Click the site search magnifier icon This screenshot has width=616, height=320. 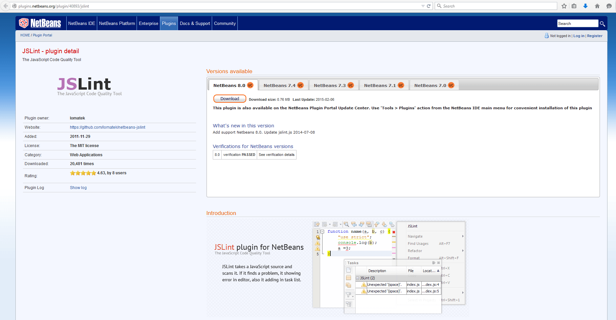point(602,24)
